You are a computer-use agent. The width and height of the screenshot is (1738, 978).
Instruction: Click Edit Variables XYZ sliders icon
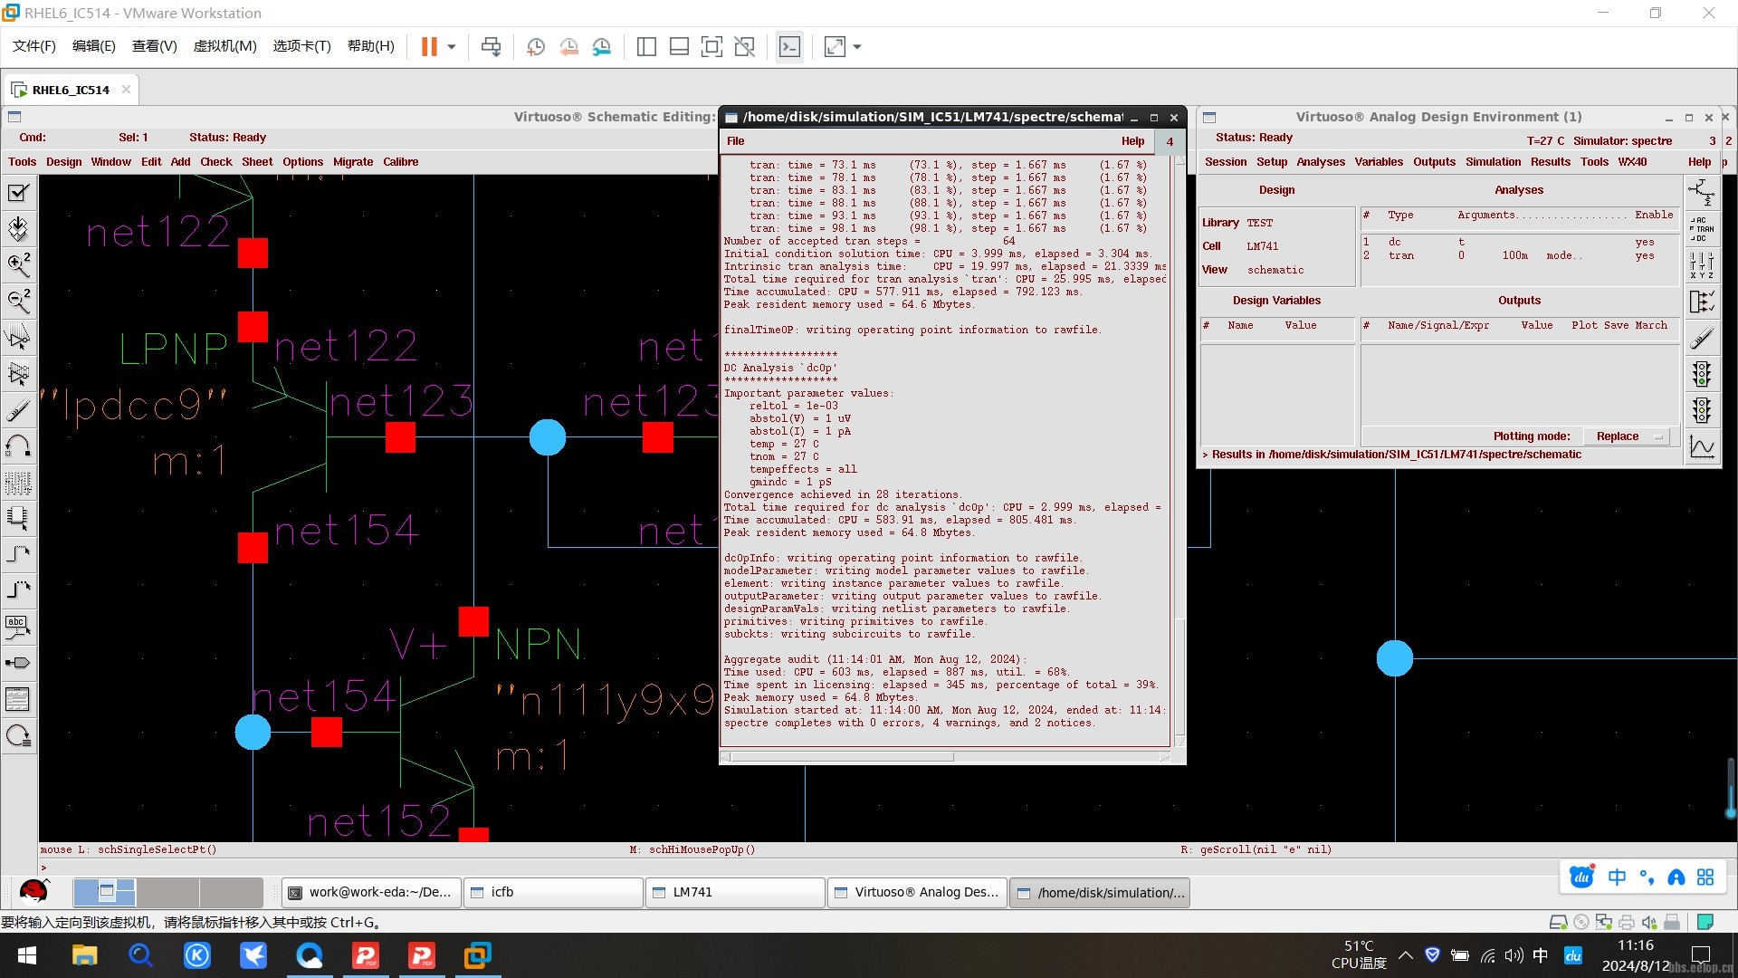click(x=1702, y=265)
